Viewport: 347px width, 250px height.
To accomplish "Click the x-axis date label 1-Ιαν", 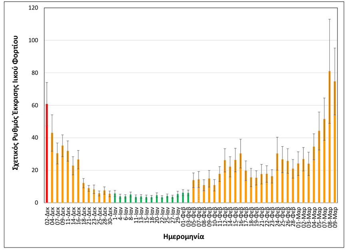I will coord(115,213).
